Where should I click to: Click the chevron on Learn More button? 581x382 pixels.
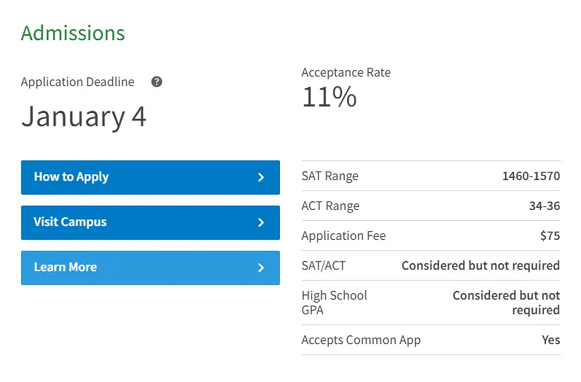pos(261,268)
